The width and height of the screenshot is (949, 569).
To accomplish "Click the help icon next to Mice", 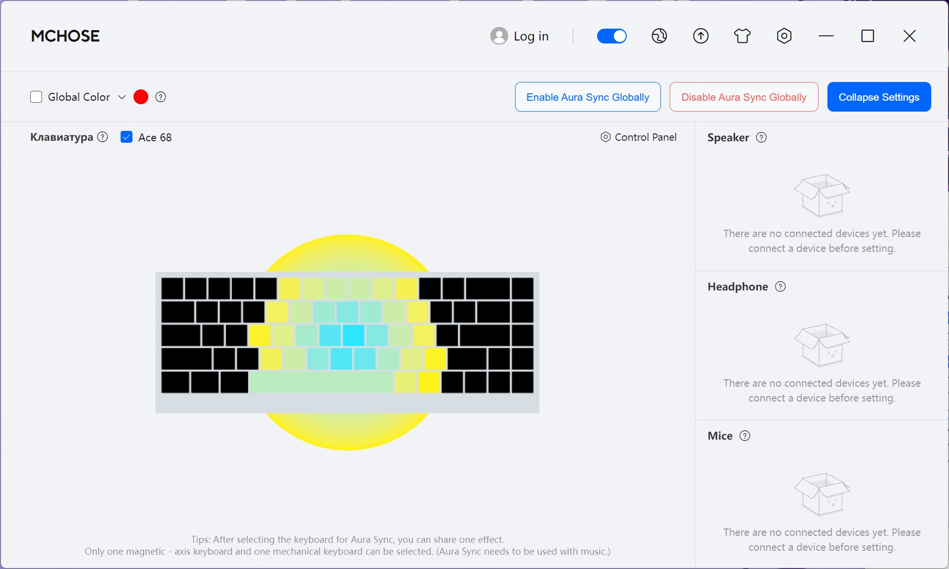I will (745, 436).
